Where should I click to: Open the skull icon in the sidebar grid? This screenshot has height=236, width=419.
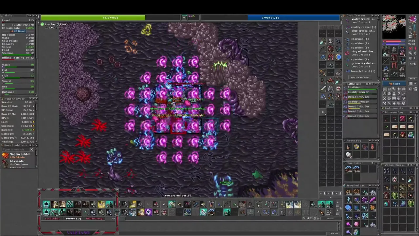click(x=389, y=94)
